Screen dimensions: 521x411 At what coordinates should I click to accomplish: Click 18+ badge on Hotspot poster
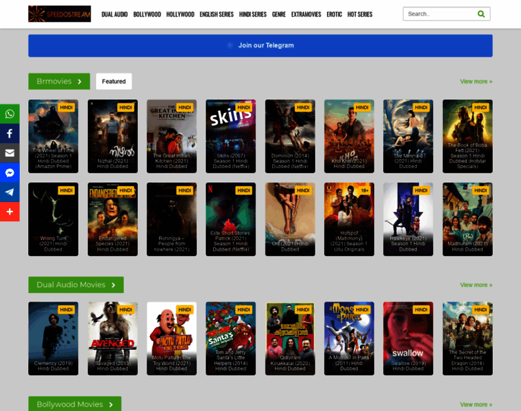coord(365,190)
